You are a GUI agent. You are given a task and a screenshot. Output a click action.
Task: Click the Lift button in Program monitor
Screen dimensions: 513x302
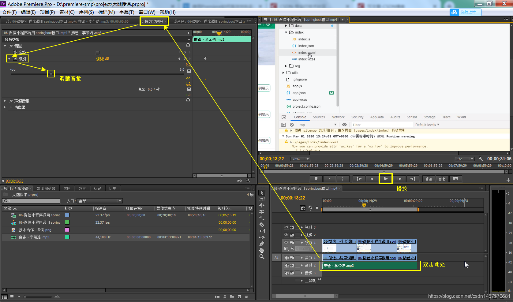point(429,179)
